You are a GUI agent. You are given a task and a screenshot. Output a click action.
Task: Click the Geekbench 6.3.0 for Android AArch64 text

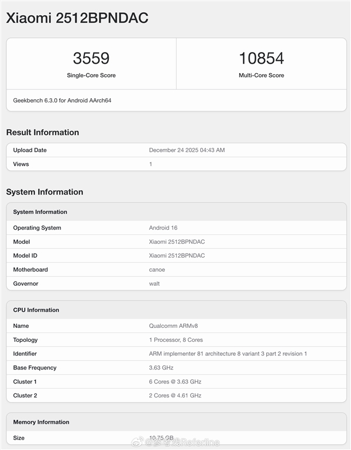pyautogui.click(x=62, y=101)
